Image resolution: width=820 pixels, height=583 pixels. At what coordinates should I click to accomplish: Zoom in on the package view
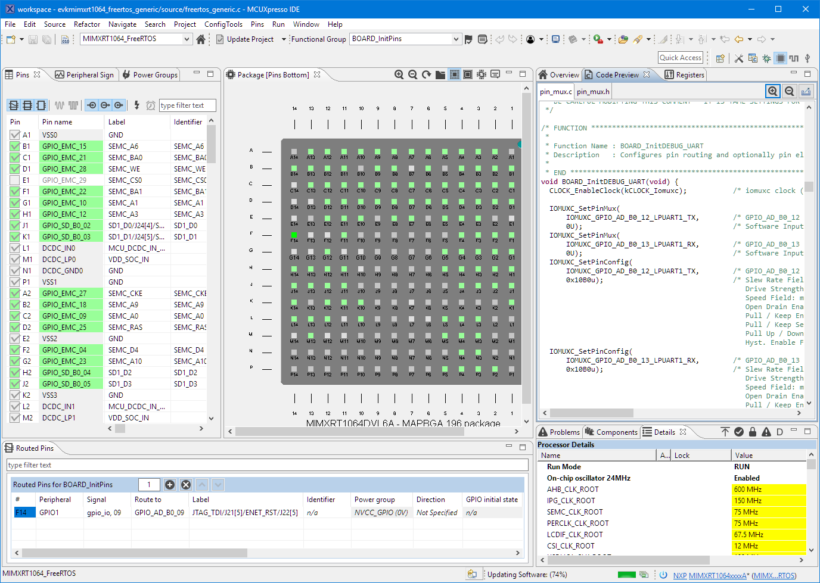[399, 74]
